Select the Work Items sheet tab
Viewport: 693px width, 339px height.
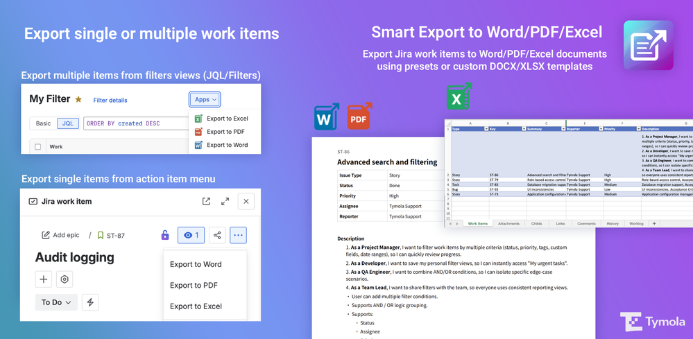pyautogui.click(x=478, y=223)
